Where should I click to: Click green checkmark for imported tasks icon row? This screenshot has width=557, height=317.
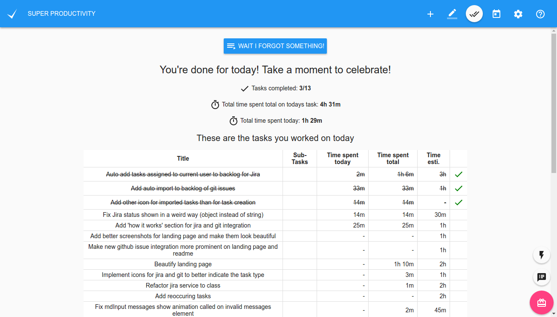coord(459,202)
